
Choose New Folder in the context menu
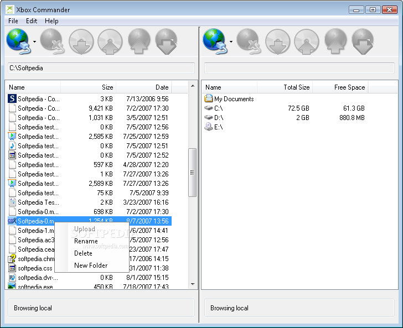(91, 265)
